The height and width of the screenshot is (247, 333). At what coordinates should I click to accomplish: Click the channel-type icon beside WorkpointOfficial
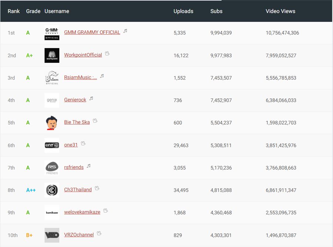tap(107, 54)
